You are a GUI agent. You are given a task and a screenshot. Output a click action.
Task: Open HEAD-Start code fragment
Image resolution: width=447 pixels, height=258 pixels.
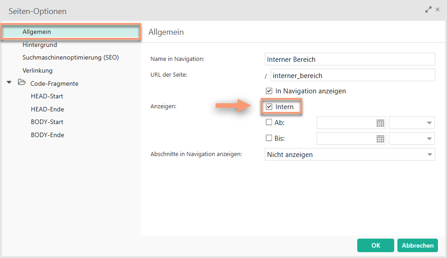(47, 97)
